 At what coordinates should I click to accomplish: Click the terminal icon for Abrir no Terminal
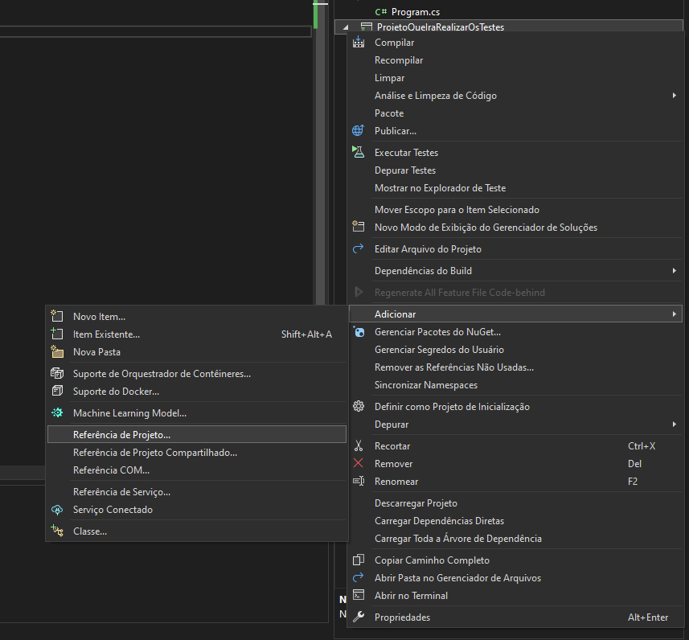(x=359, y=595)
